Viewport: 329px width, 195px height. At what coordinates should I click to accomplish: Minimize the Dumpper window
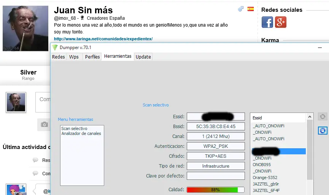320,48
